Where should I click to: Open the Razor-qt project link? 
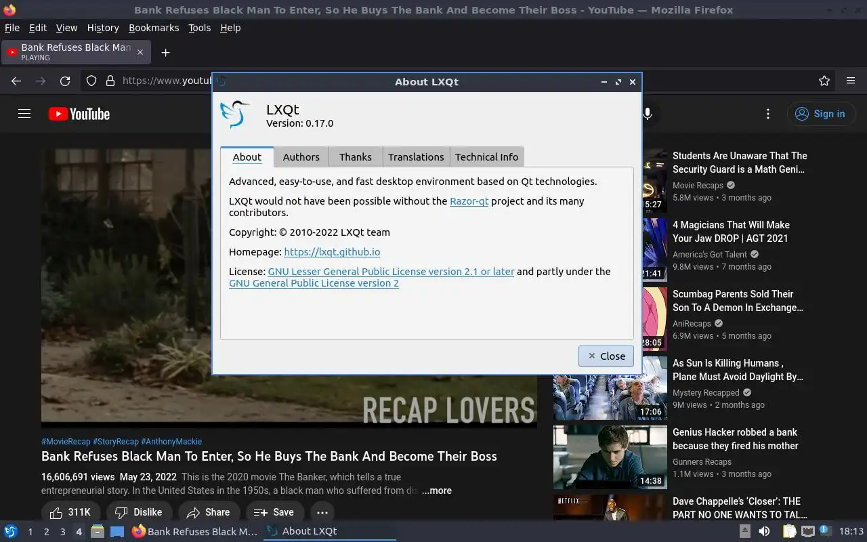pos(469,201)
